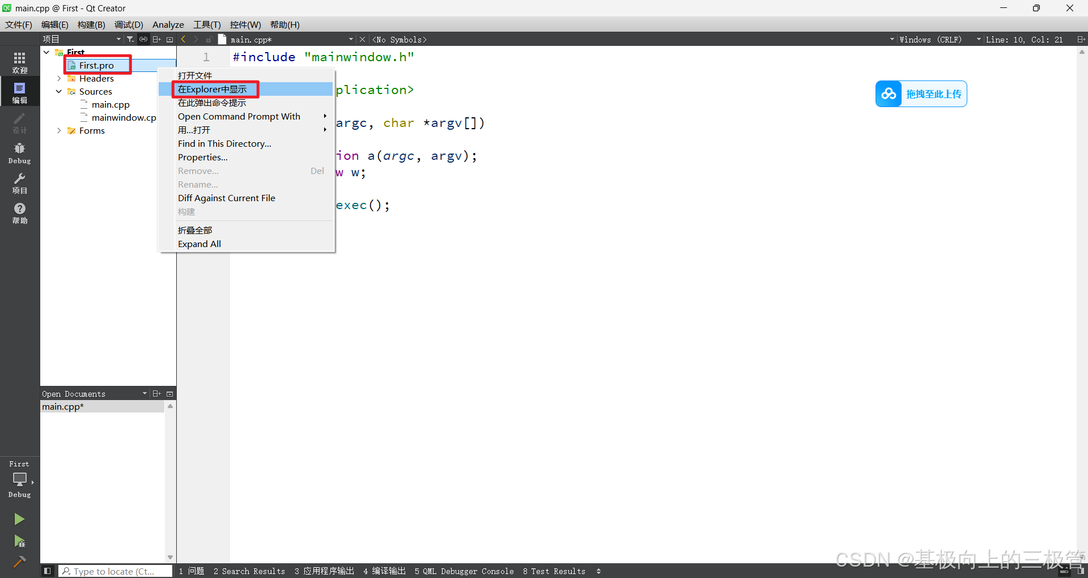1088x578 pixels.
Task: Go forward in editor navigation history
Action: 196,39
